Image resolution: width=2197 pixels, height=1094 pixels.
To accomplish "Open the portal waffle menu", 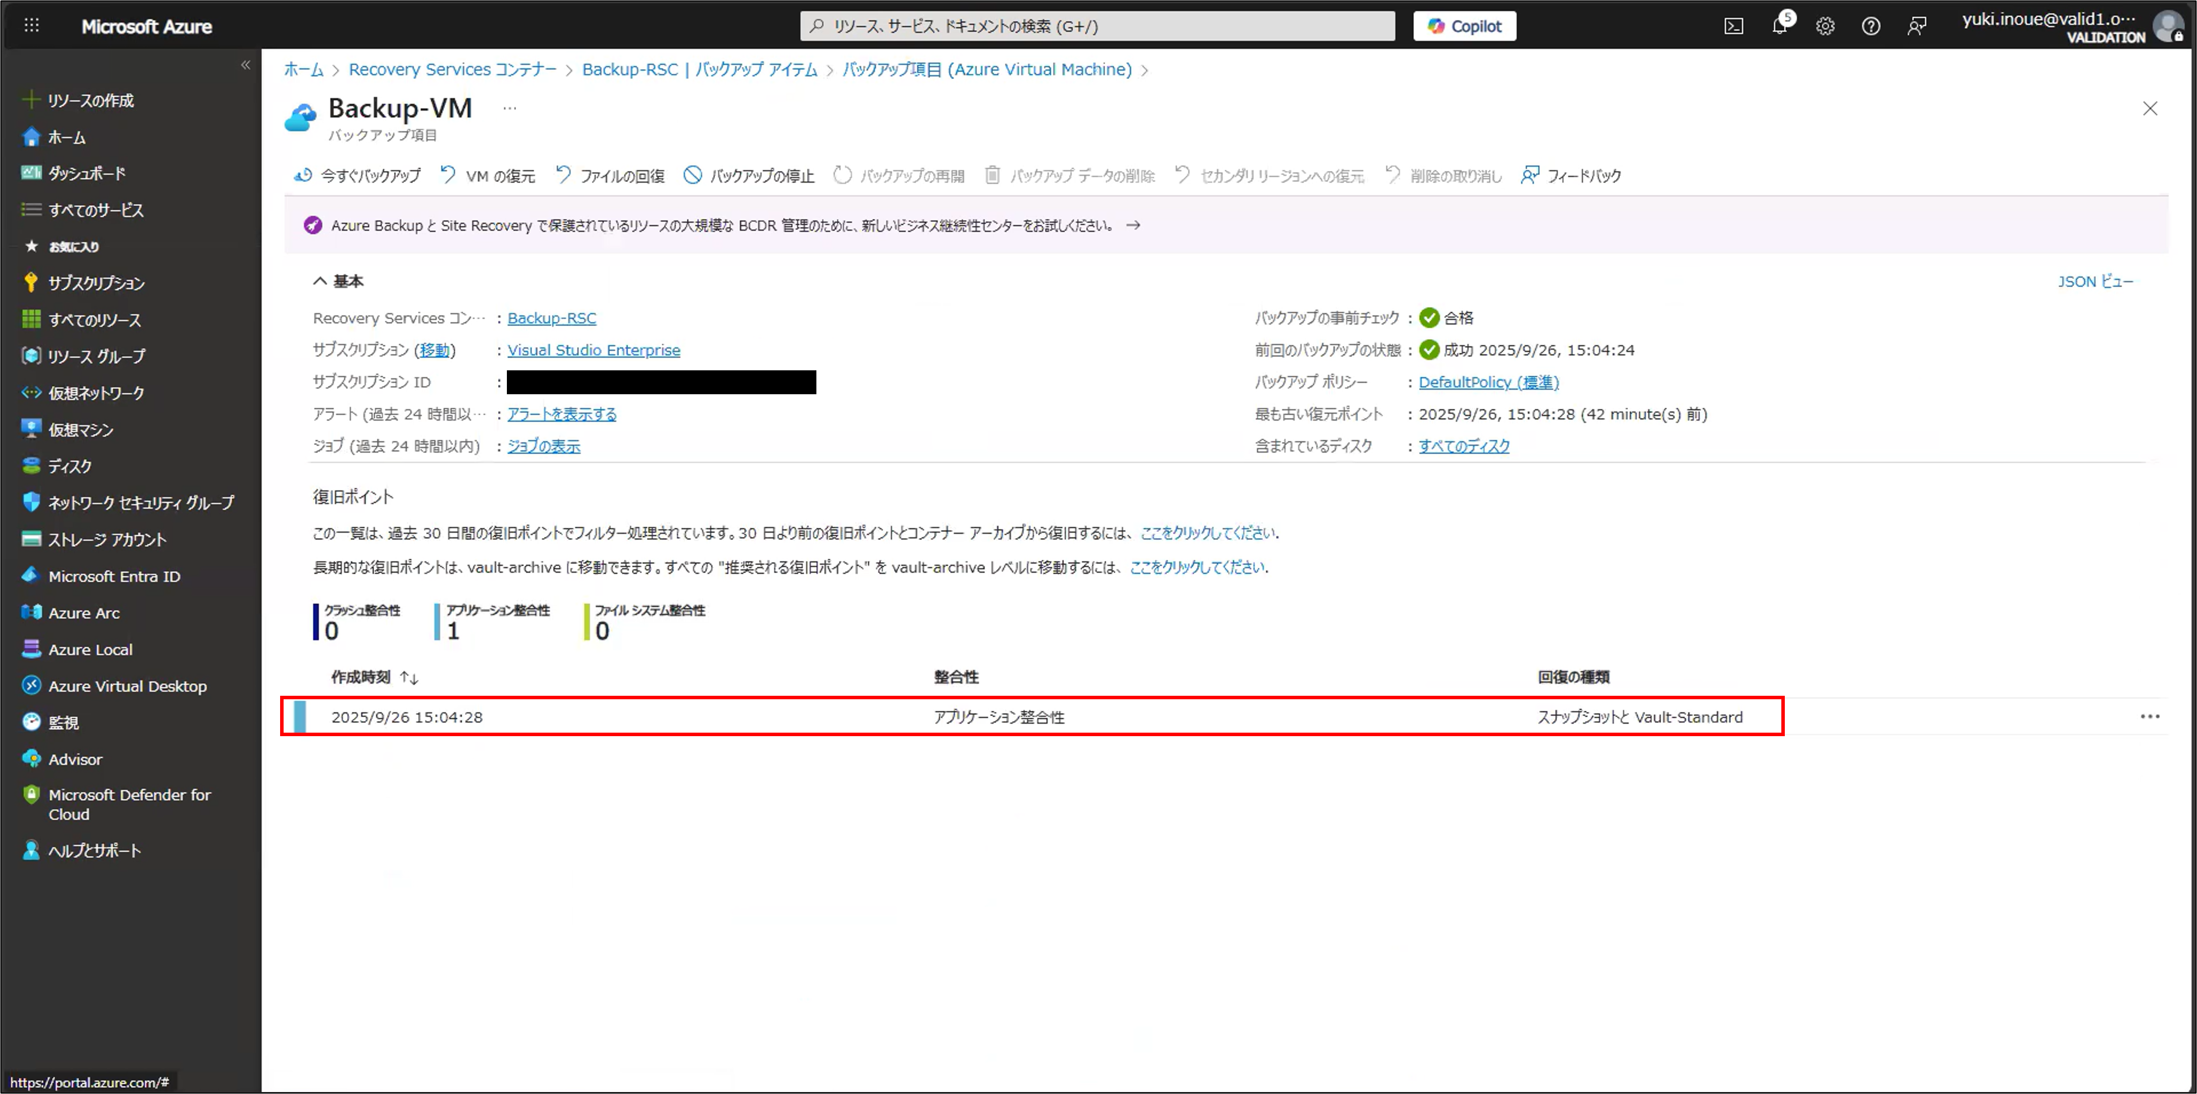I will (x=31, y=25).
